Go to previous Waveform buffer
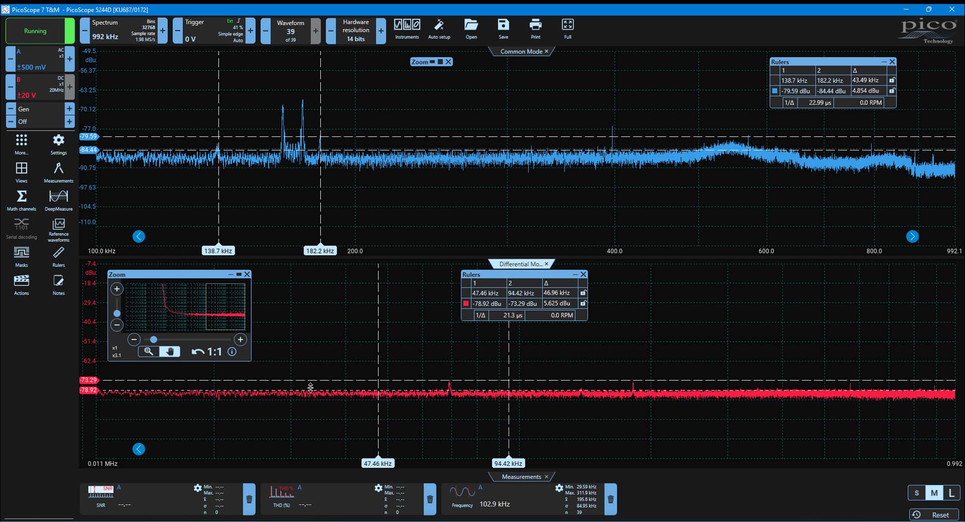965x522 pixels. tap(265, 31)
